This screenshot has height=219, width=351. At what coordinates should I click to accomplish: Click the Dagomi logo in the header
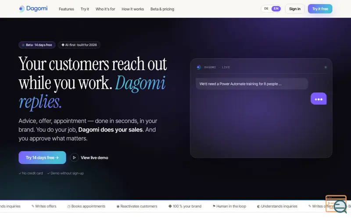click(33, 9)
